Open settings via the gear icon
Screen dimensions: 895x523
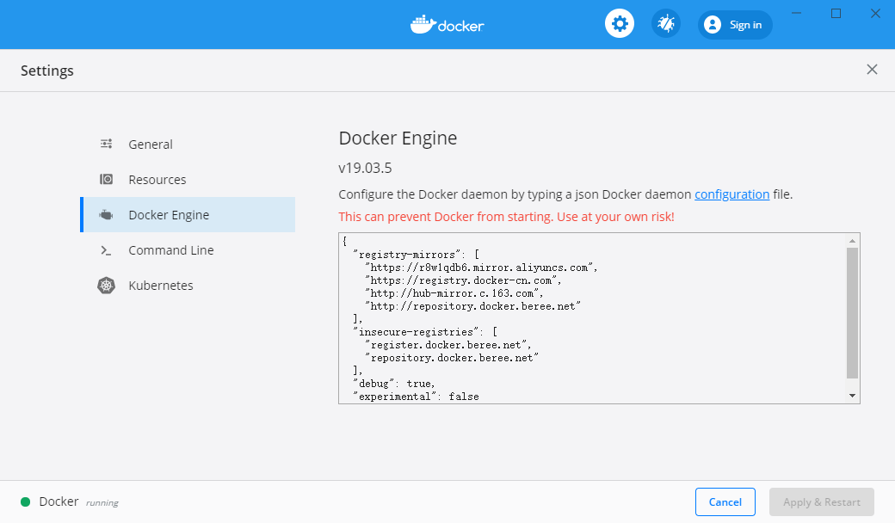point(620,24)
